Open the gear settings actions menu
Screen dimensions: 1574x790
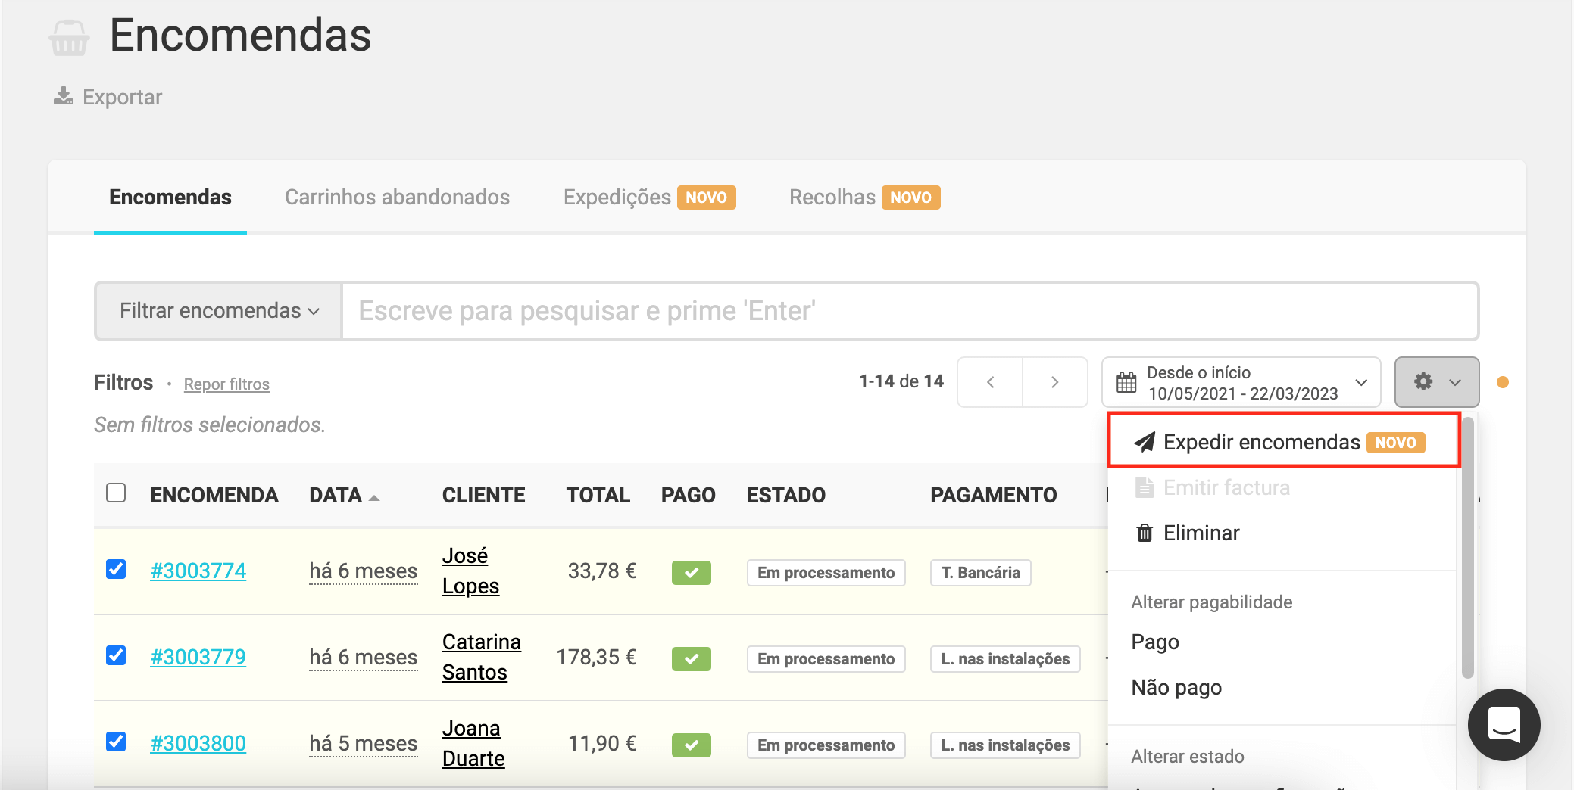point(1436,382)
